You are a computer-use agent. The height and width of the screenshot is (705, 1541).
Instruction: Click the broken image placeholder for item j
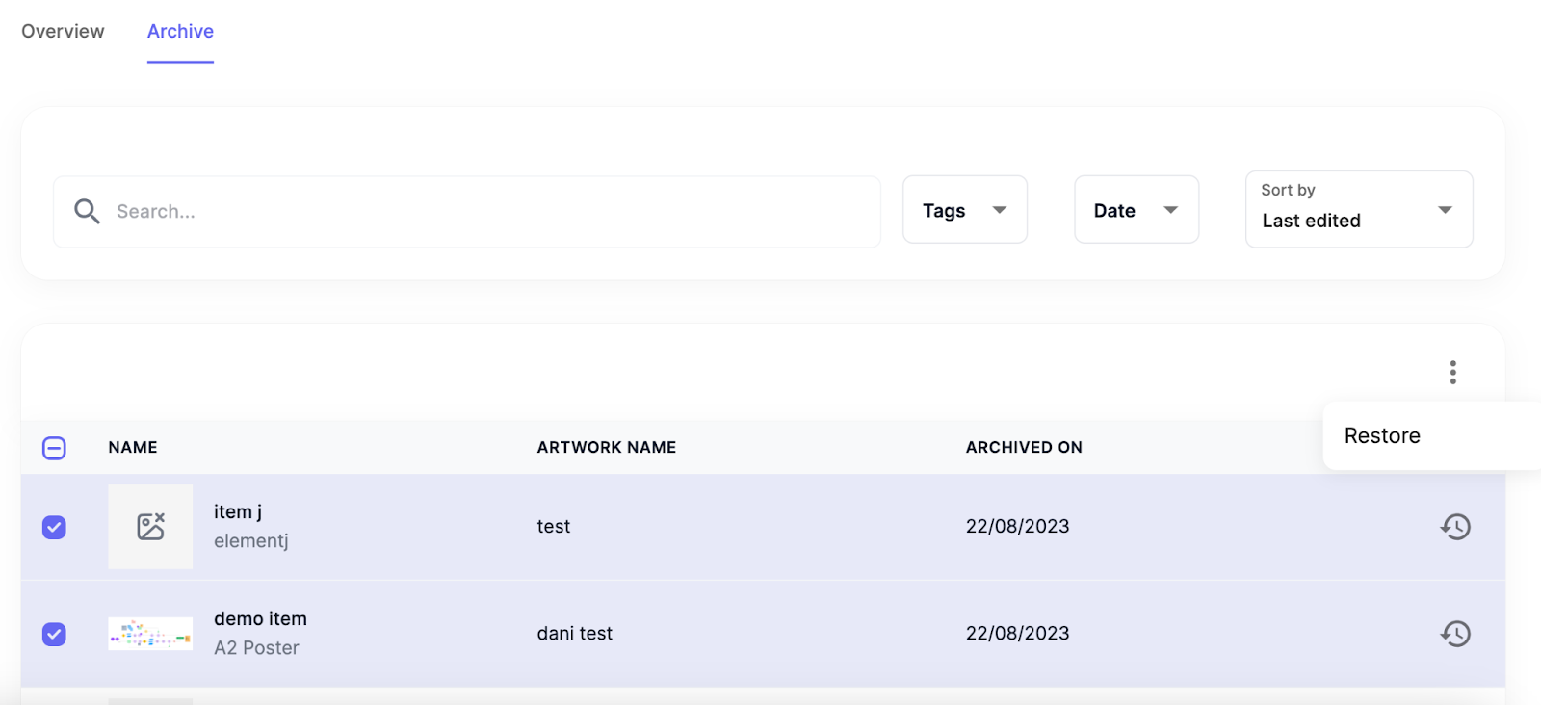tap(150, 527)
